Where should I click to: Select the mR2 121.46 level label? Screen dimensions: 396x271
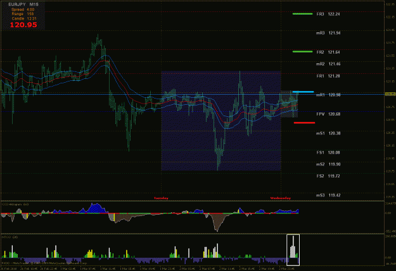coord(328,64)
